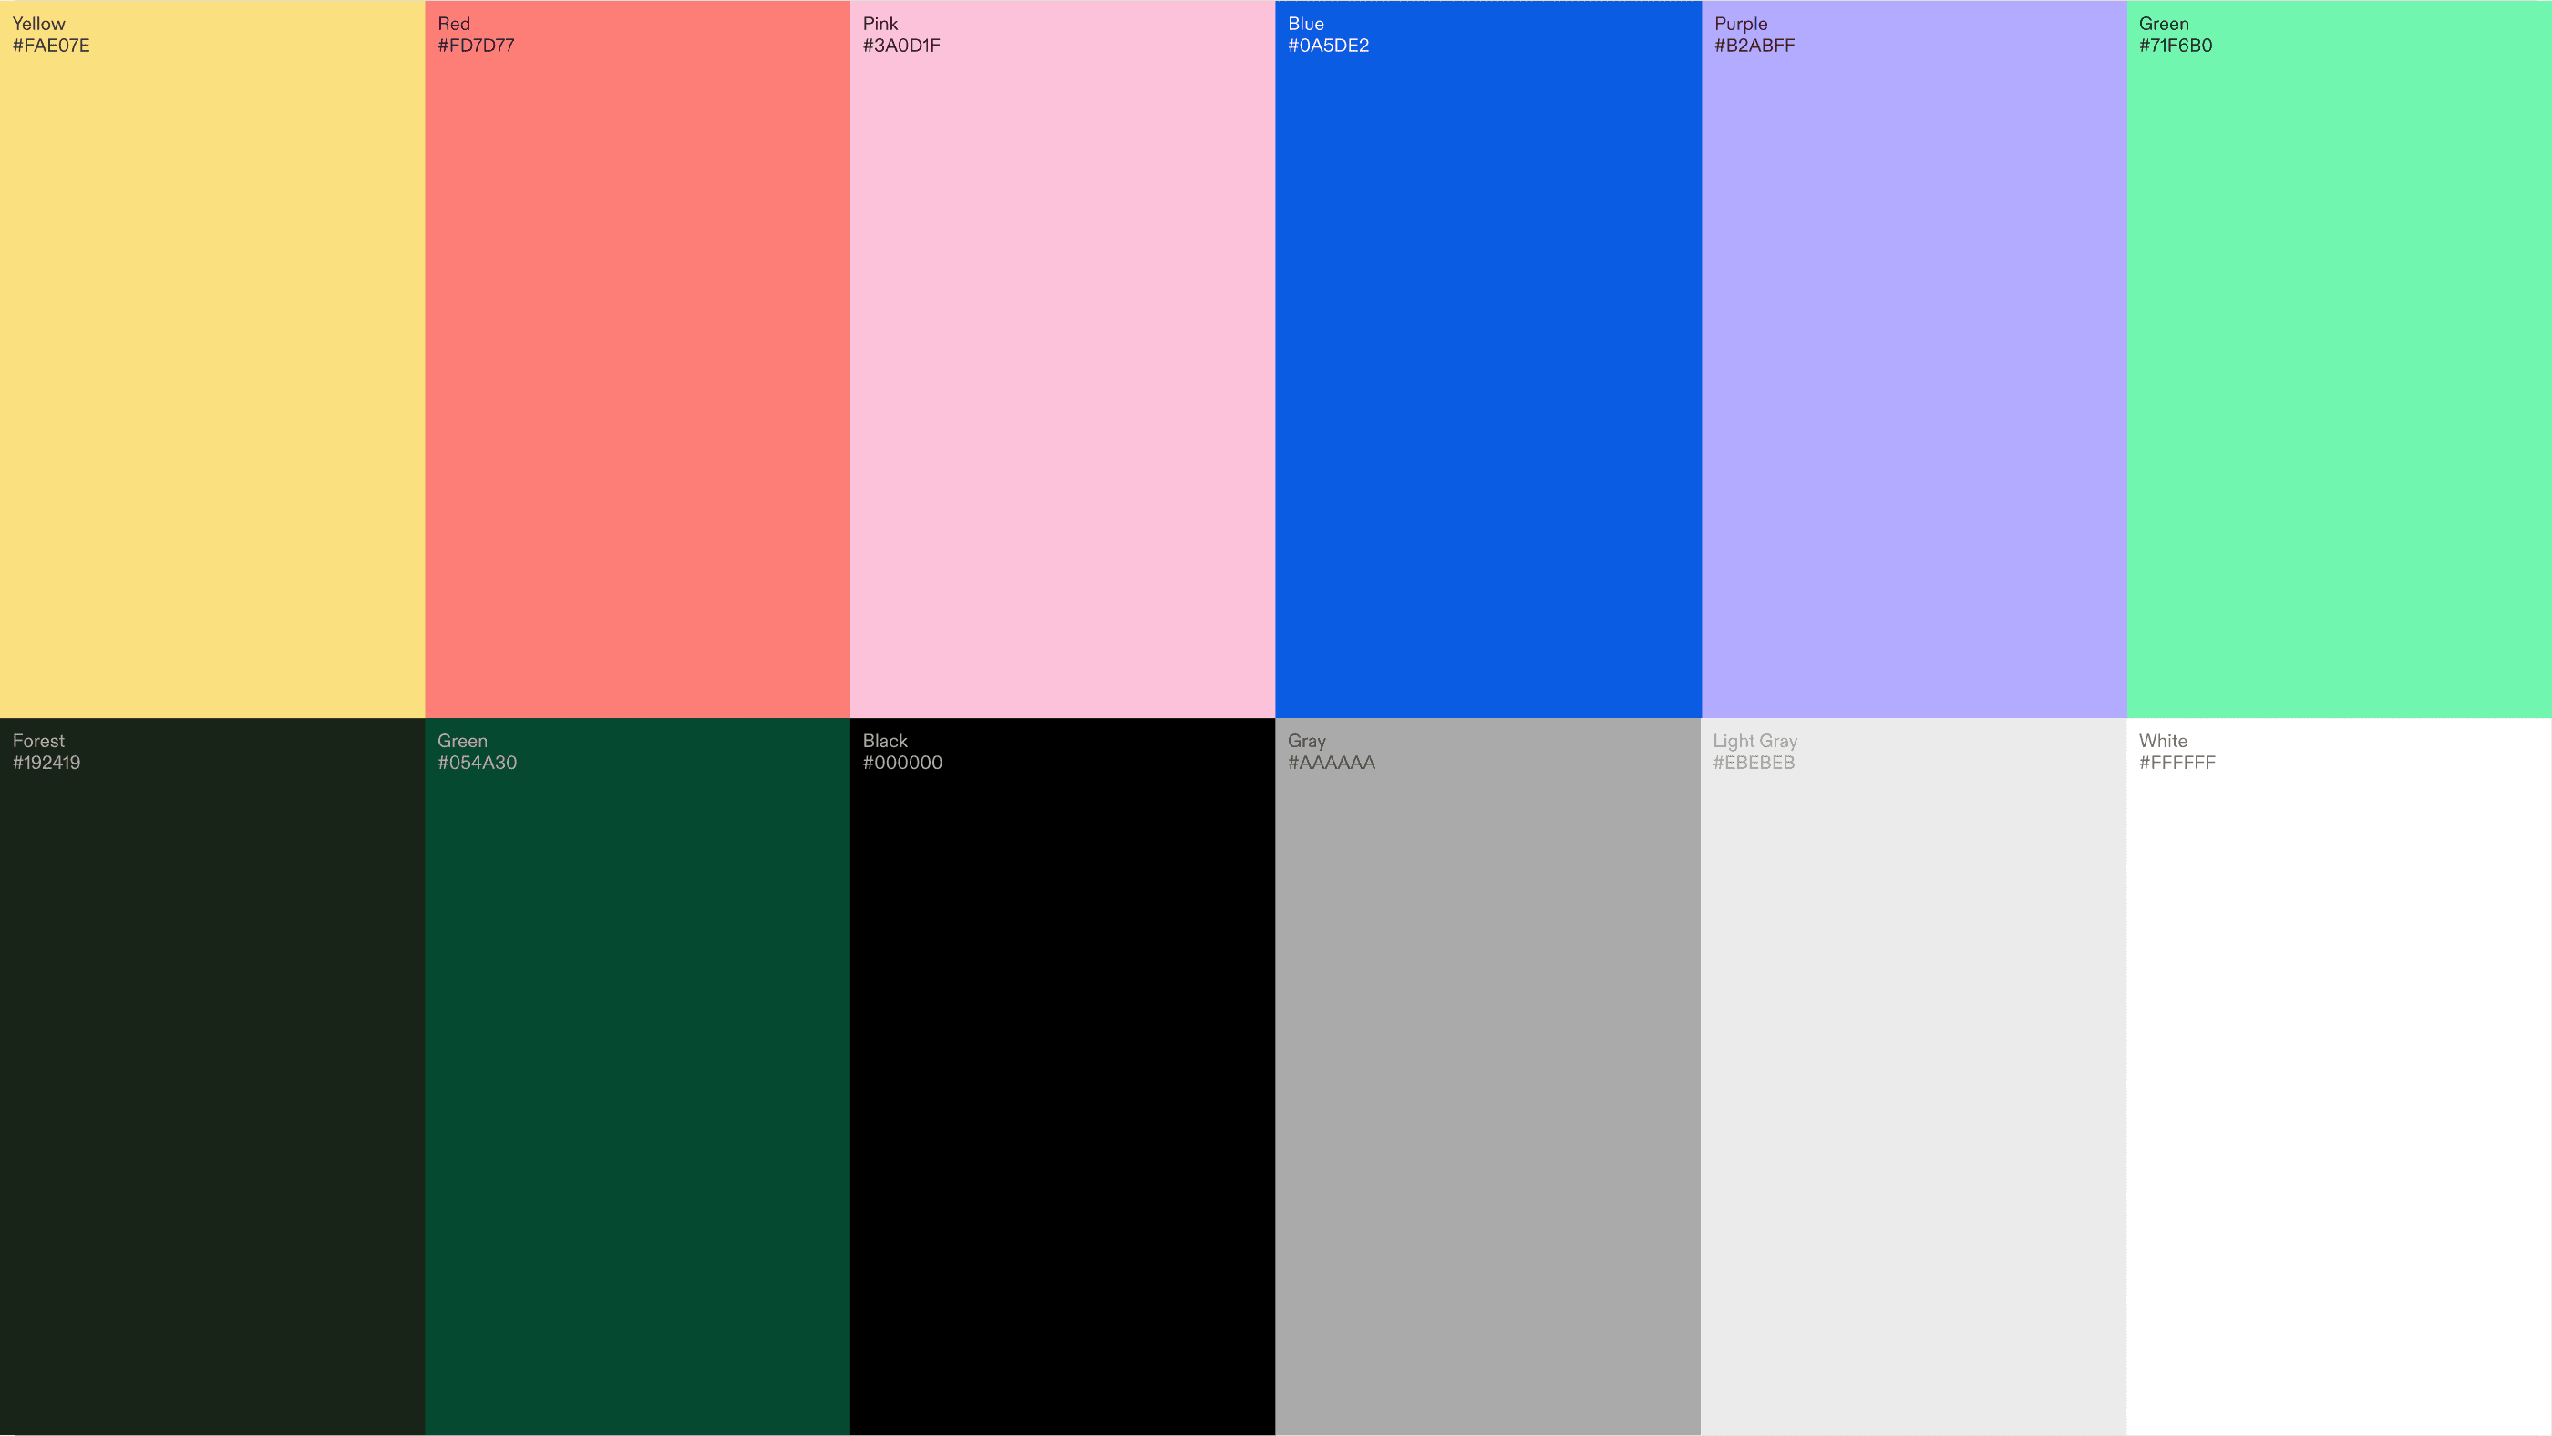Click the #3A0D1F hex code text
The image size is (2552, 1436).
click(900, 46)
